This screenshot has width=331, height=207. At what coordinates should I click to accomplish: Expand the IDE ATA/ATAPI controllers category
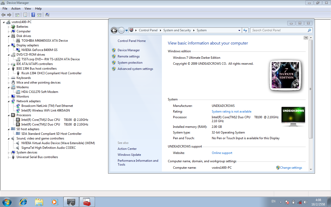[x=9, y=64]
